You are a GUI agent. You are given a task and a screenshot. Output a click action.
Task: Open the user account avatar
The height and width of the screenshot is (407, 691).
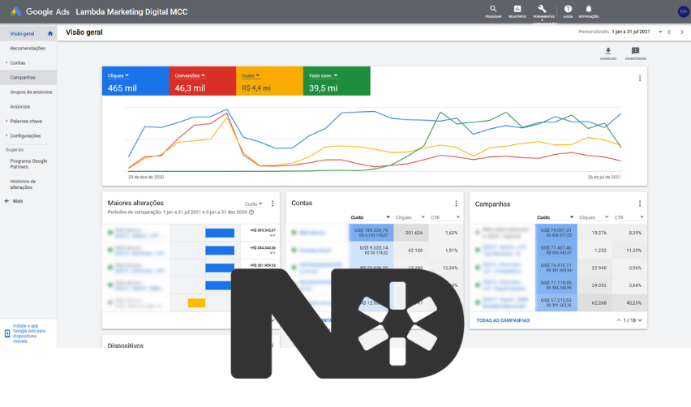click(682, 11)
